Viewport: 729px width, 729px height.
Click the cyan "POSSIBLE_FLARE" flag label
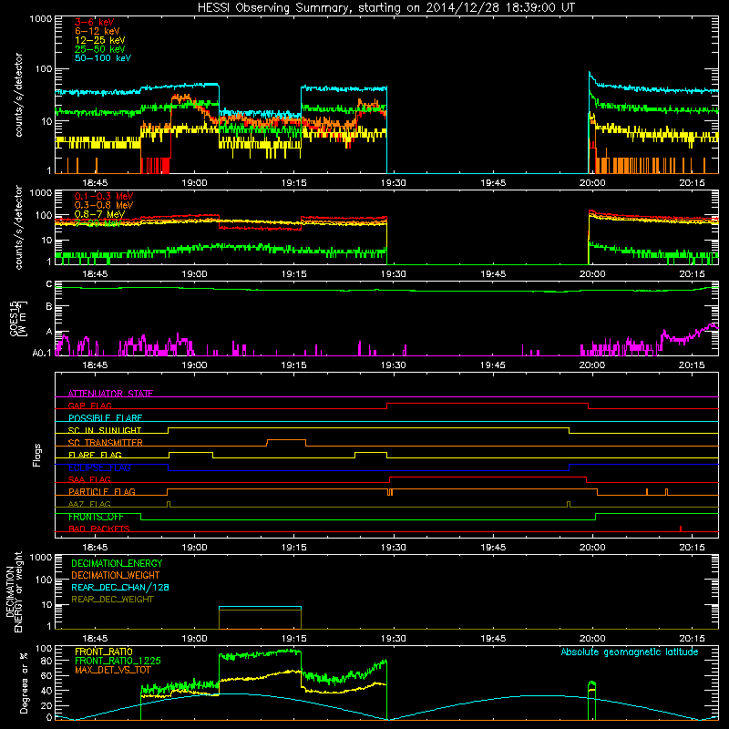[x=105, y=418]
